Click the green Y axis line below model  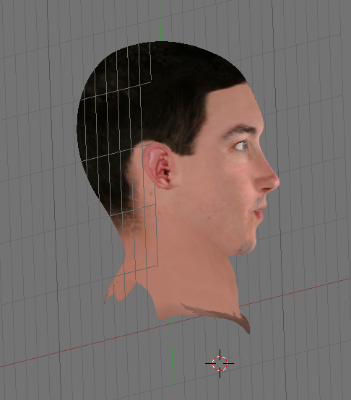pyautogui.click(x=172, y=357)
